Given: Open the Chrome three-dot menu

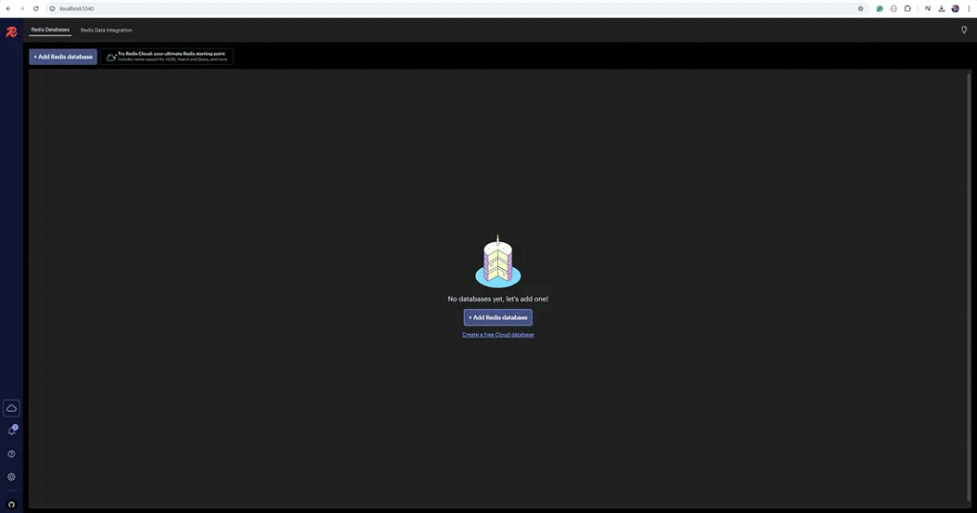Looking at the screenshot, I should 968,9.
